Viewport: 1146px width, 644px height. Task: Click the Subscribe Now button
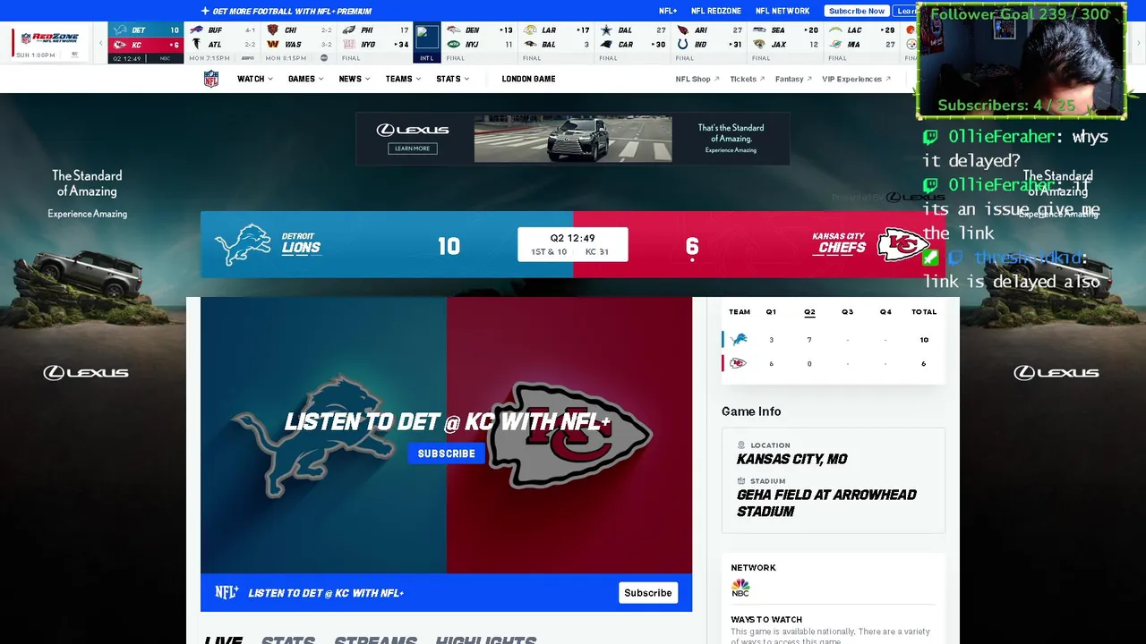pyautogui.click(x=856, y=11)
